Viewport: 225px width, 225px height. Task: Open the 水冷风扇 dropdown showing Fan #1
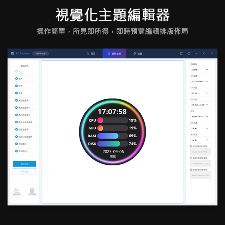point(201,140)
